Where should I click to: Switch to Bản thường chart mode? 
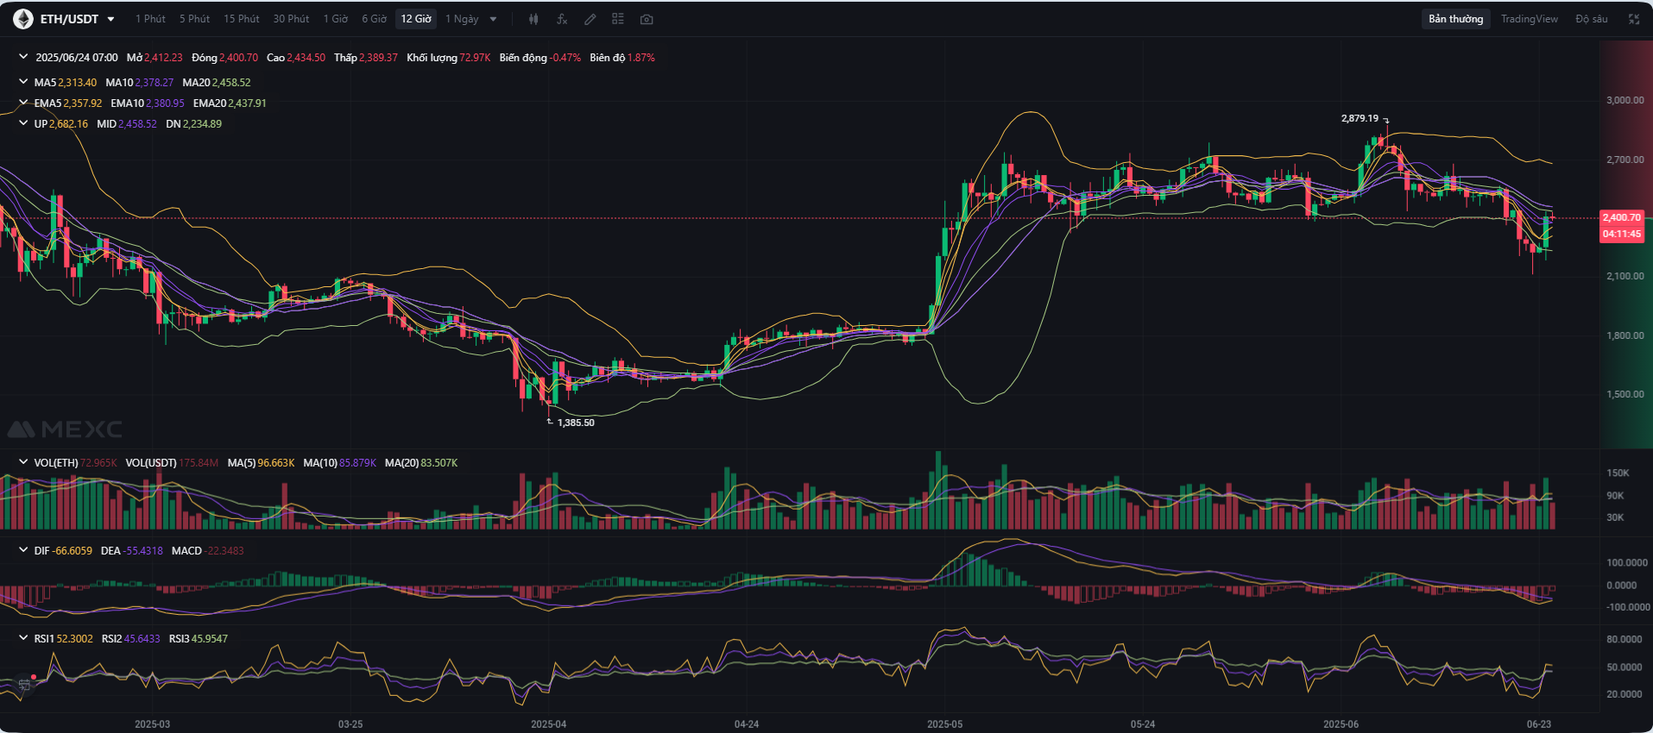coord(1455,19)
